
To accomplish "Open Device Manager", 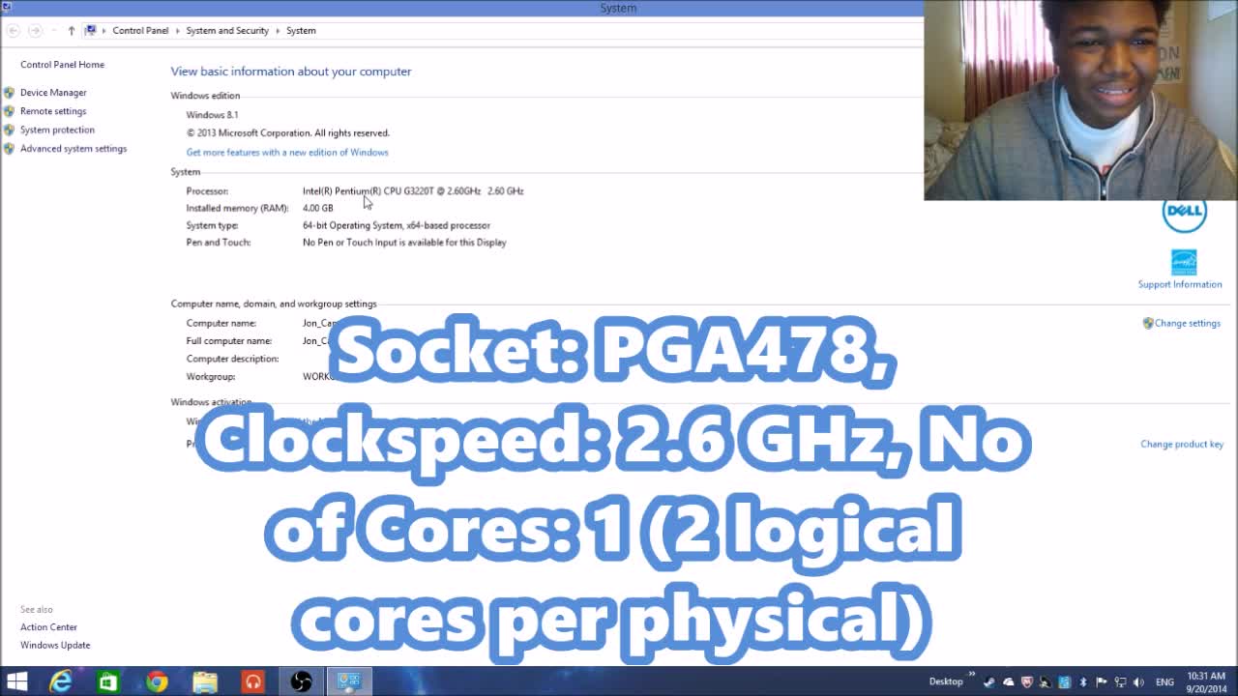I will click(x=53, y=93).
